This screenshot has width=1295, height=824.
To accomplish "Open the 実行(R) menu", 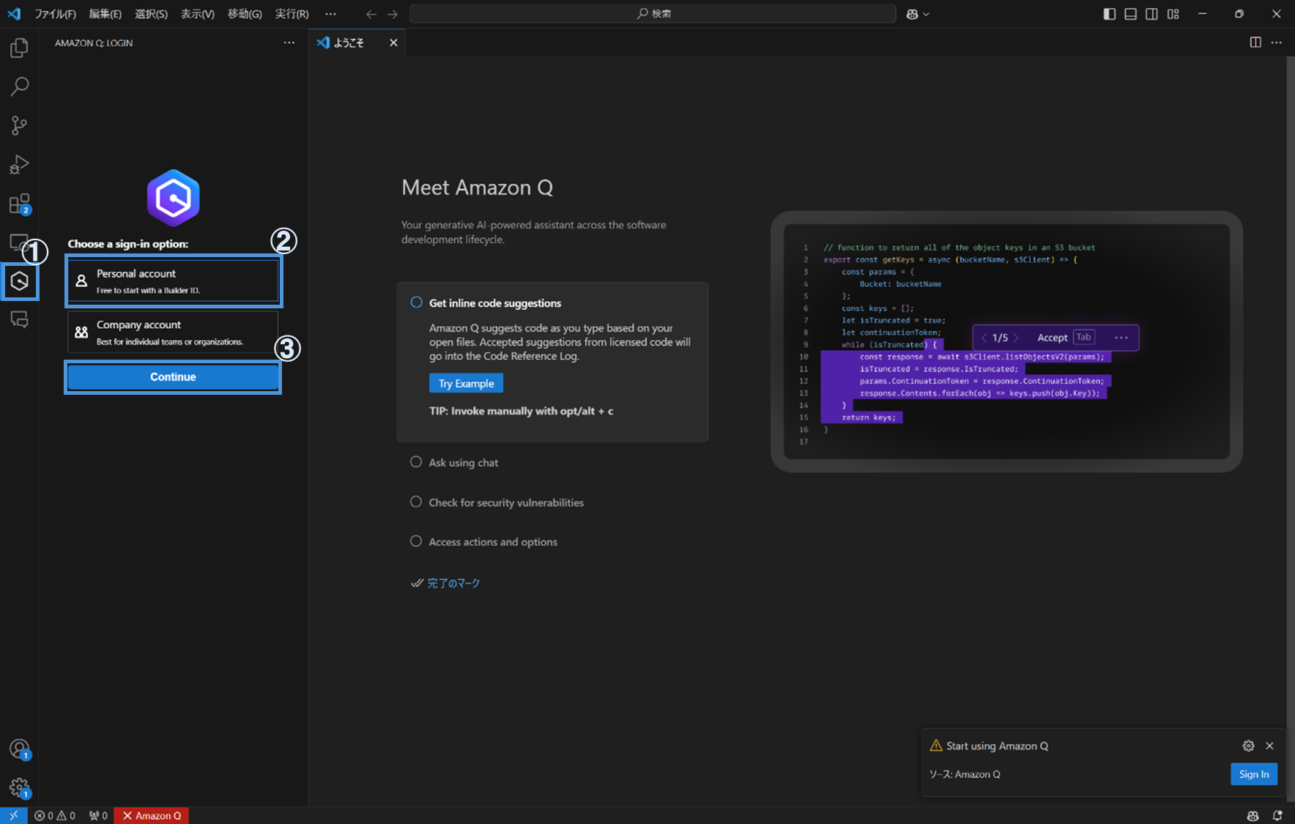I will 292,14.
